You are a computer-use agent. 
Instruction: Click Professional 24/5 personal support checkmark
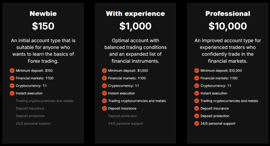click(197, 123)
